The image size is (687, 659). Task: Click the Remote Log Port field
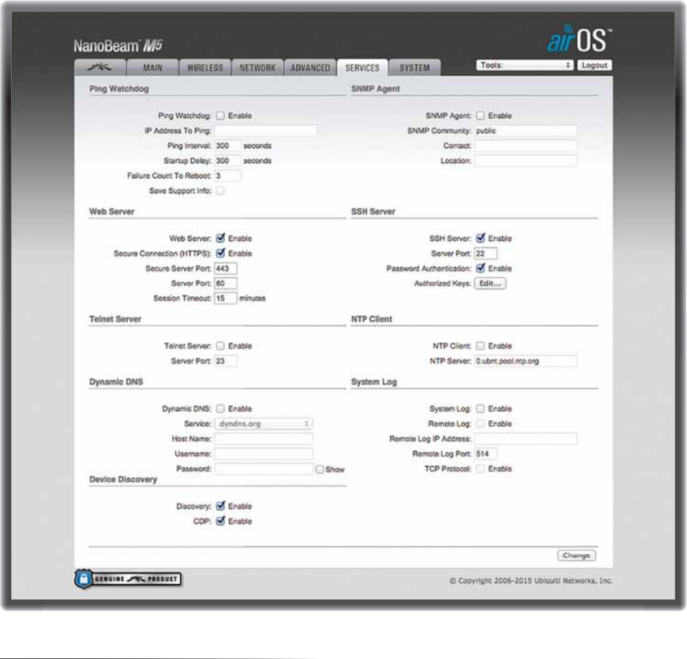click(486, 454)
